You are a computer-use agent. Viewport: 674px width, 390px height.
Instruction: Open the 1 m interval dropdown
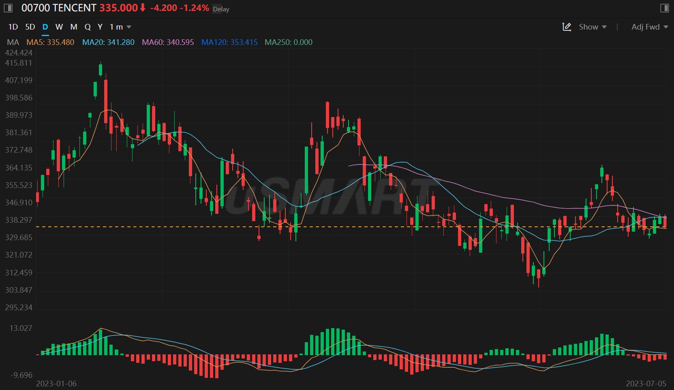point(120,27)
